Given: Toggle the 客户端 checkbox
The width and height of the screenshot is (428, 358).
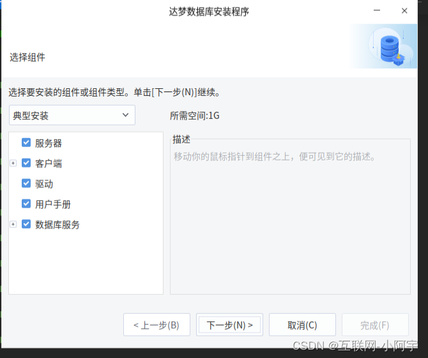Looking at the screenshot, I should click(x=26, y=163).
